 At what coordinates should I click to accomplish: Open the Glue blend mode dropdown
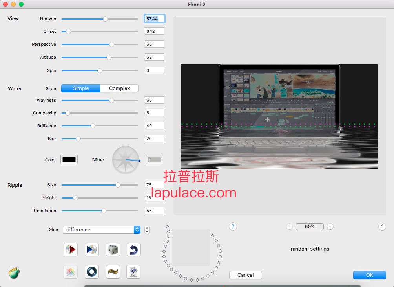pyautogui.click(x=101, y=230)
